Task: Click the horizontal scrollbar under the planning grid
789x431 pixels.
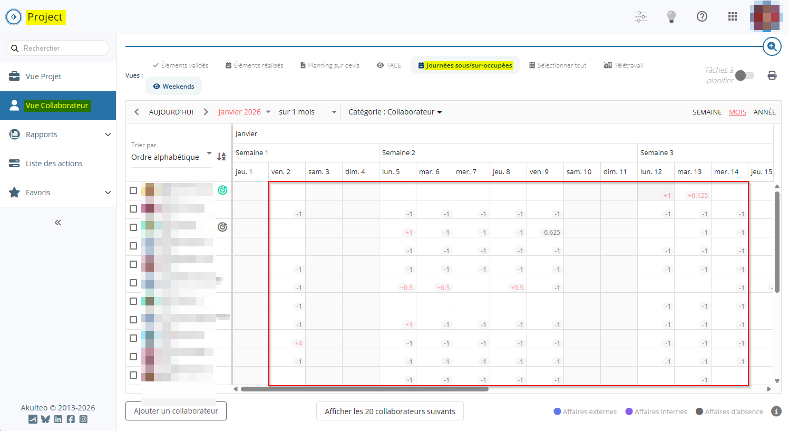Action: 364,389
